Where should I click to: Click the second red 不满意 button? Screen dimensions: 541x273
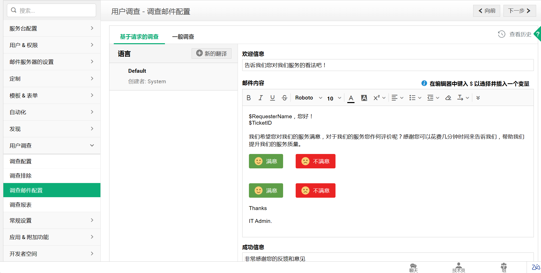point(315,190)
